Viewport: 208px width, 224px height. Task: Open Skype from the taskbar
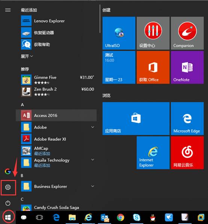(137, 218)
